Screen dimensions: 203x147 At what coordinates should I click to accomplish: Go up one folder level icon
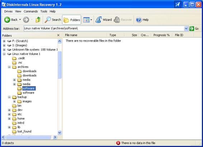click(38, 20)
